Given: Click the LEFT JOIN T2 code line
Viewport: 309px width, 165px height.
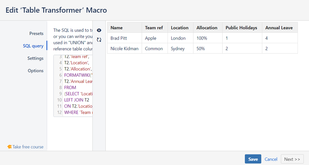Looking at the screenshot, I should pos(76,100).
